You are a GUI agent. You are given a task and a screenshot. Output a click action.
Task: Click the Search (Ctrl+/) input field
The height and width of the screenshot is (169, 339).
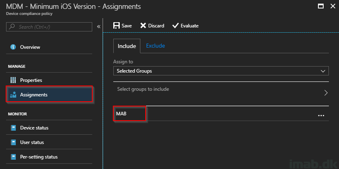click(49, 27)
